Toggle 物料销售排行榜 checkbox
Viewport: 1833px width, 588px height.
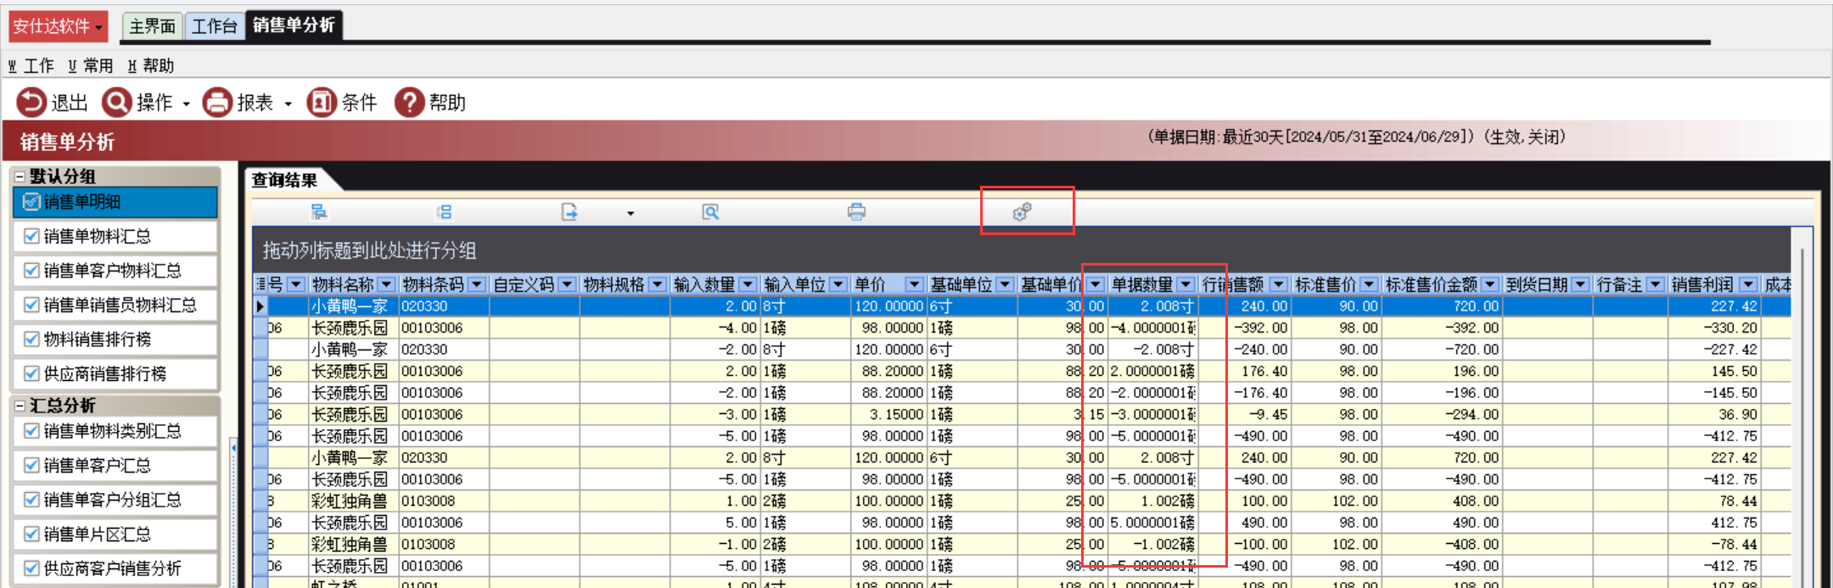[31, 339]
